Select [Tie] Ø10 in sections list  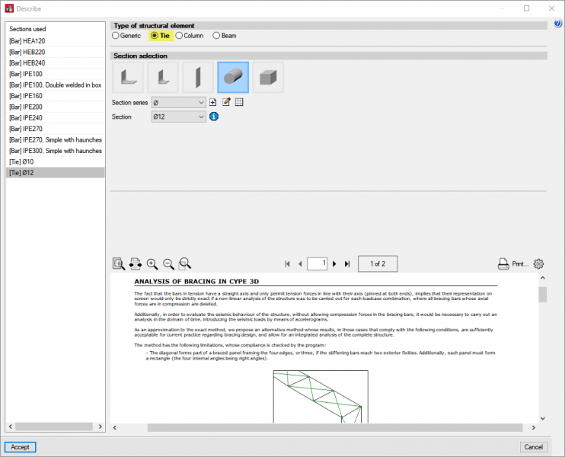coord(21,161)
